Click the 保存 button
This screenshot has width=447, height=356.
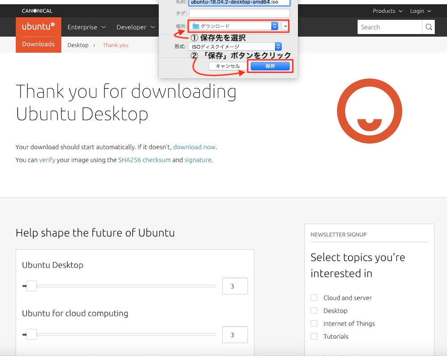point(270,66)
